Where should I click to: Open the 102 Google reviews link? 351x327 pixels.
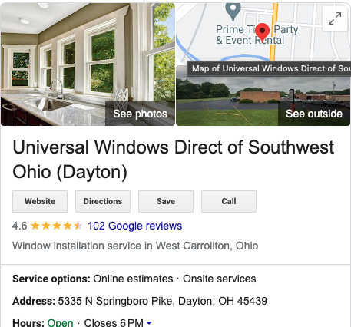tap(134, 226)
